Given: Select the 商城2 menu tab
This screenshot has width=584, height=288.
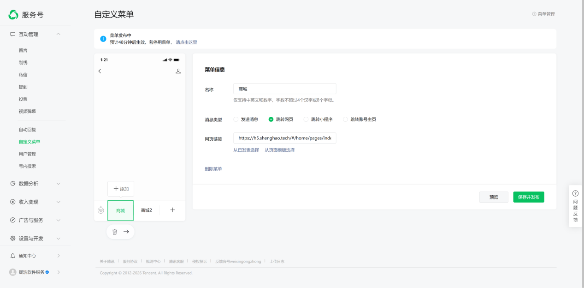Looking at the screenshot, I should [146, 210].
